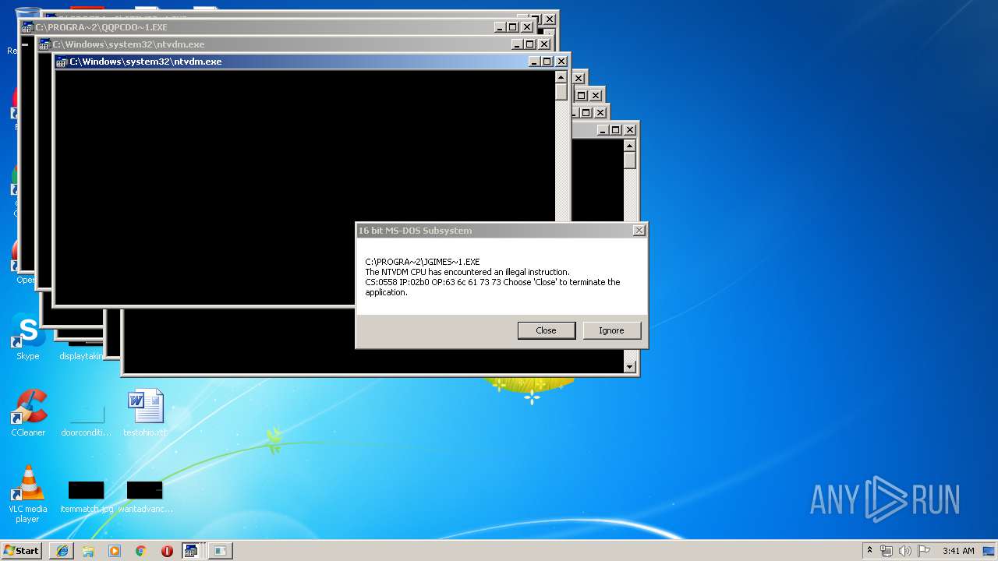Select the wantadvanc... desktop file
Screen dimensions: 998x561
click(145, 497)
